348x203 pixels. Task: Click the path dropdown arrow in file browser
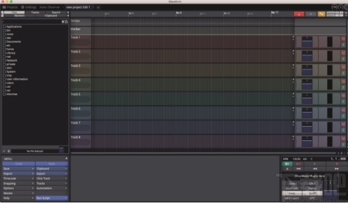63,22
